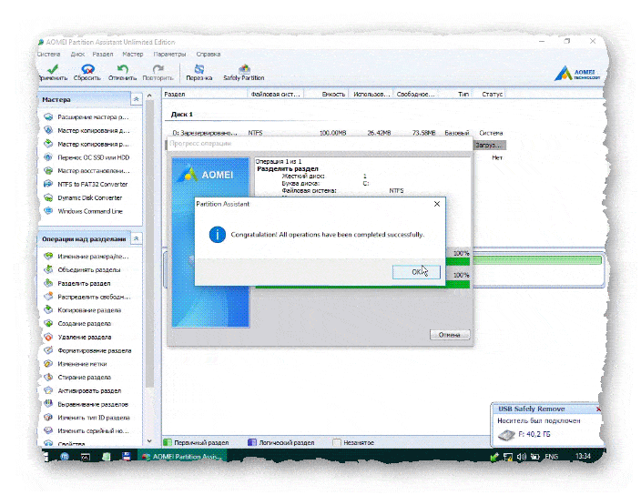Open the Диск menu
This screenshot has width=641, height=495.
77,54
